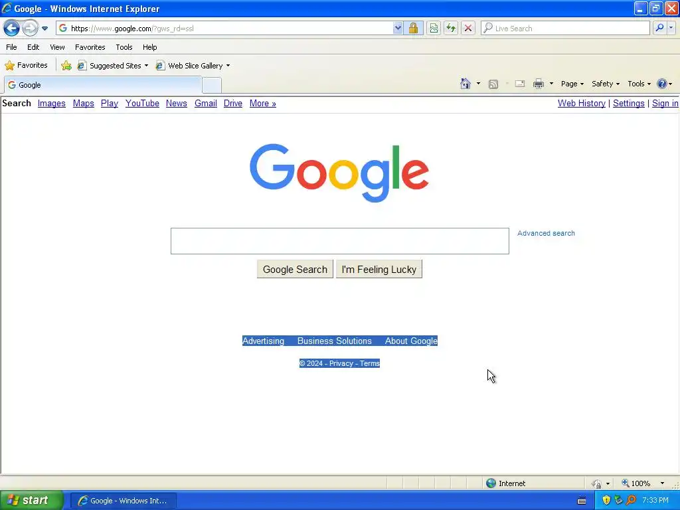
Task: Run the Live Search magnifier button
Action: tap(659, 28)
